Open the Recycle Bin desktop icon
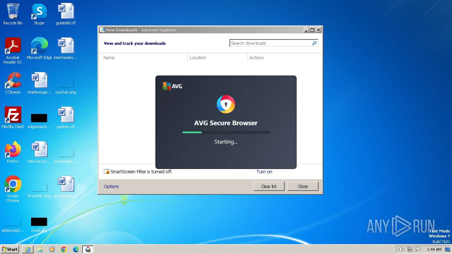This screenshot has height=254, width=452. [13, 14]
